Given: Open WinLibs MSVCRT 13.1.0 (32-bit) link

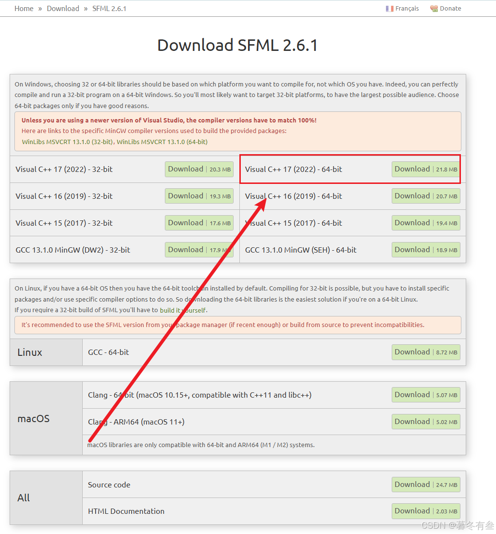Looking at the screenshot, I should 67,142.
